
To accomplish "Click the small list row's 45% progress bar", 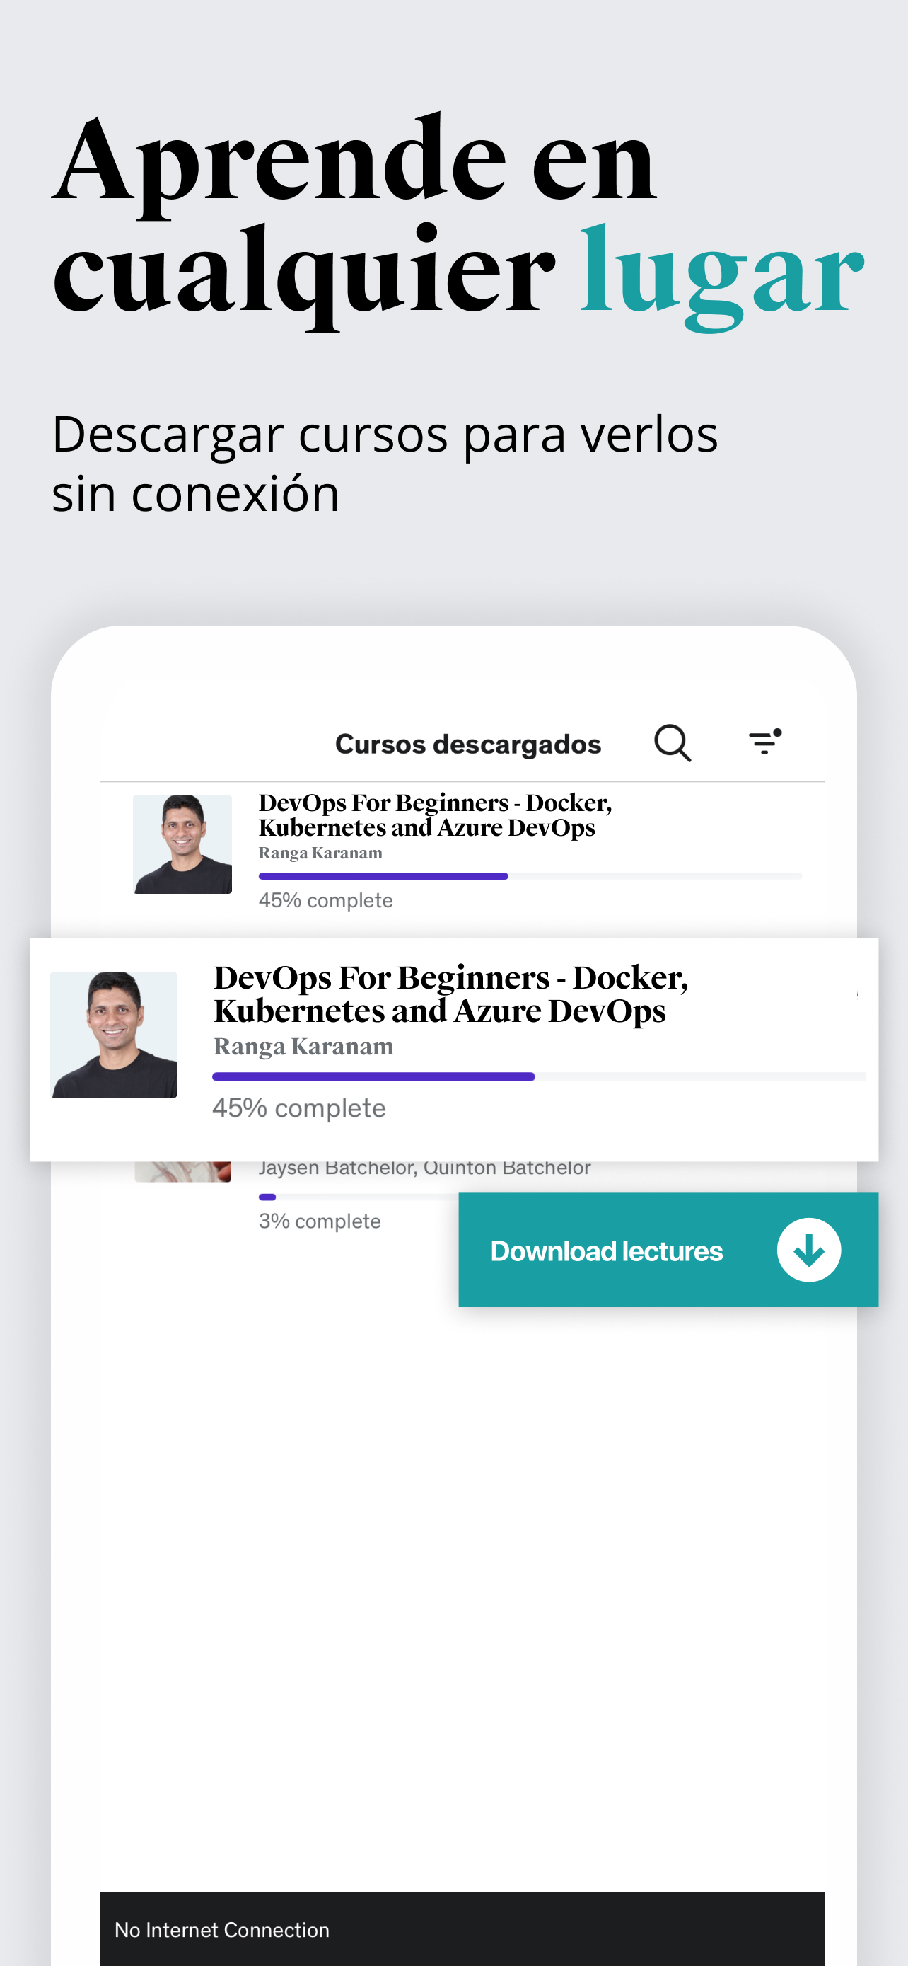I will (x=530, y=876).
